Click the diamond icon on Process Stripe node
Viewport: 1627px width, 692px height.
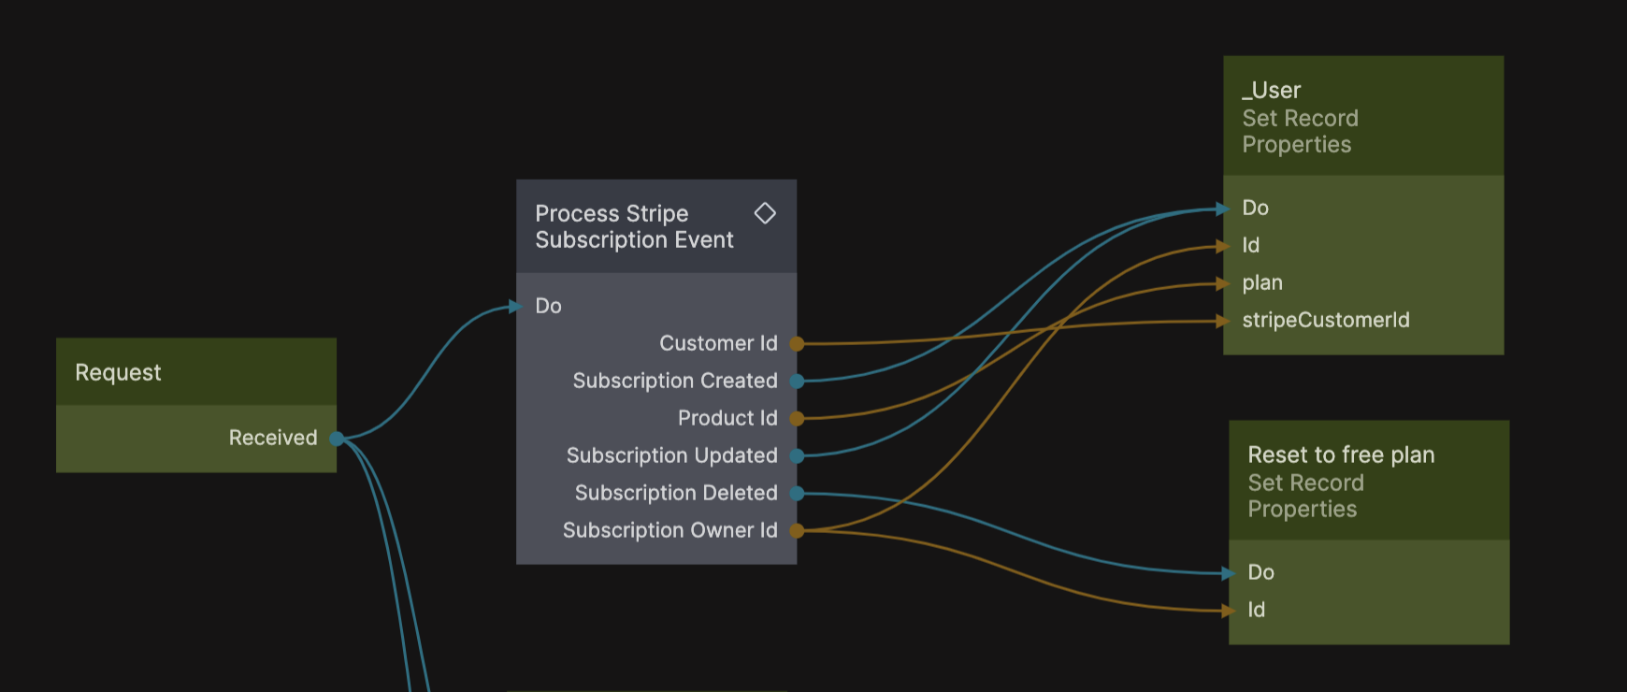point(765,213)
